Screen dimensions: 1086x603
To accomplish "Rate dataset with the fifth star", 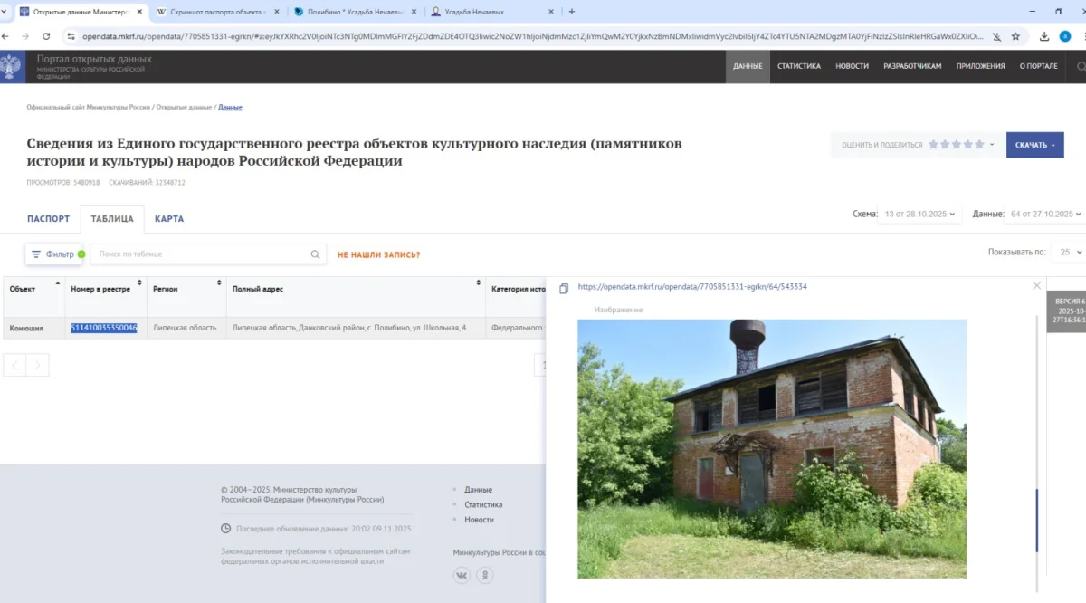I will click(x=979, y=145).
